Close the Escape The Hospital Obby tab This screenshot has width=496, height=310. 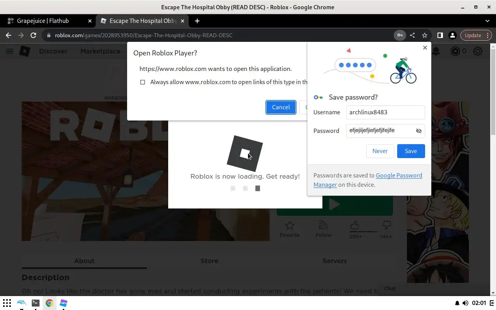pos(183,21)
